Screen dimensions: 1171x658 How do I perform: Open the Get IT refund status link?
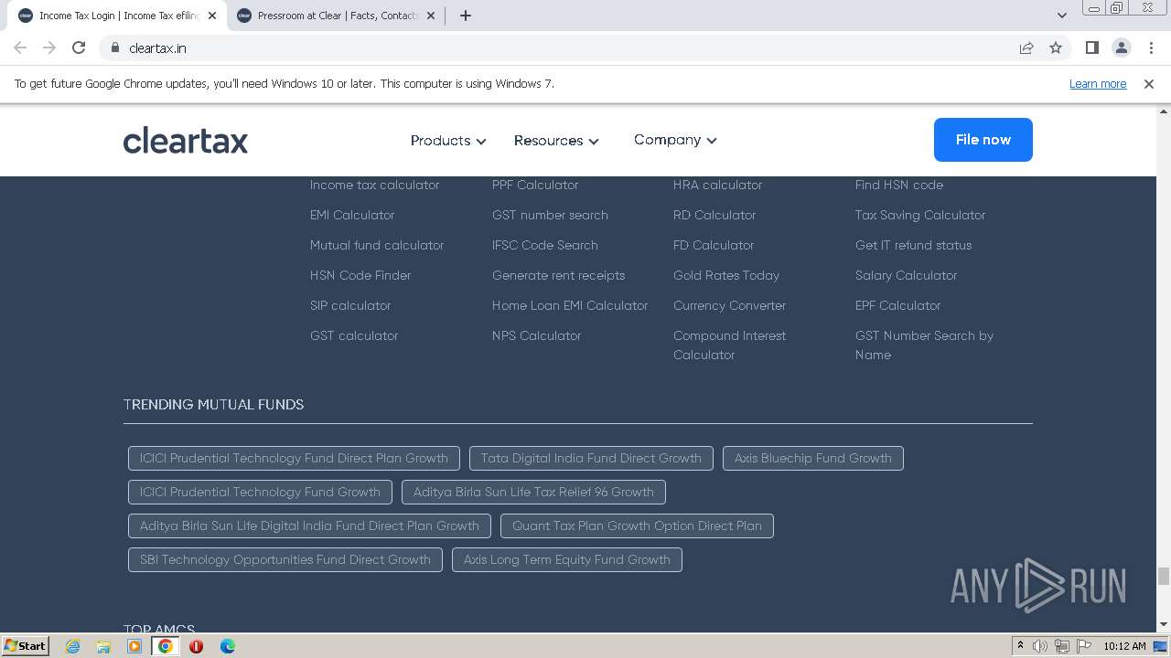pyautogui.click(x=913, y=245)
